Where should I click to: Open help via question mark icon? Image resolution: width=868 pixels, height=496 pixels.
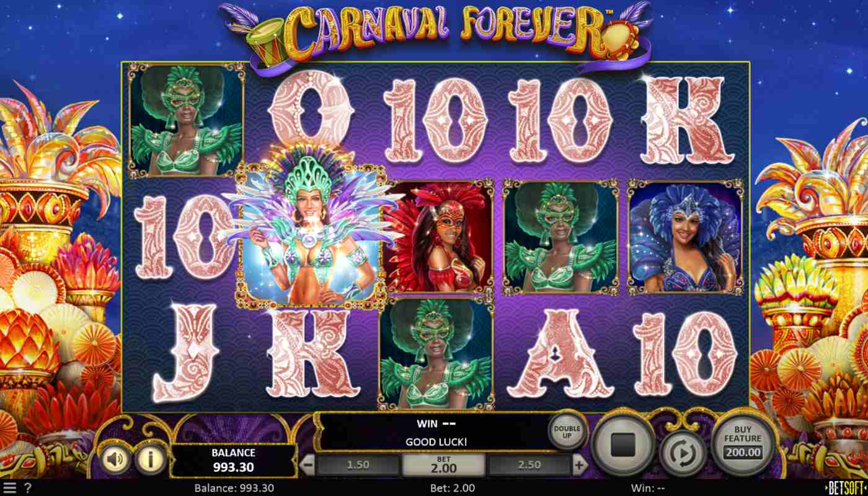click(x=27, y=488)
